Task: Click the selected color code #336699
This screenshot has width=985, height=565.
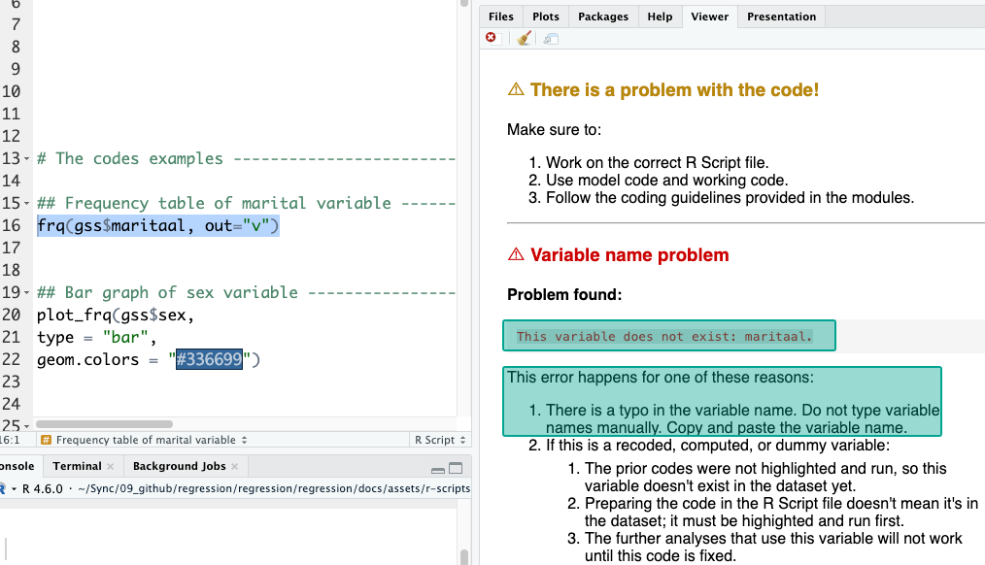Action: tap(209, 360)
